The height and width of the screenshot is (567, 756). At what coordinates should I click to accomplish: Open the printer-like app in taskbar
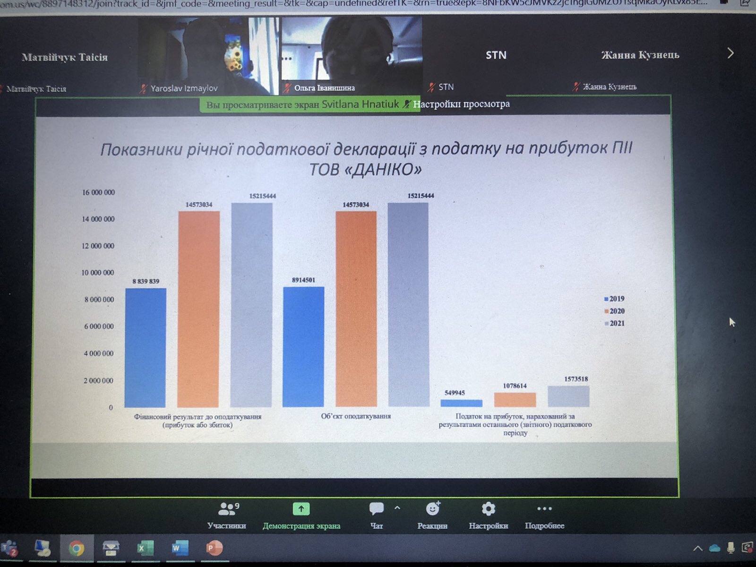[111, 549]
